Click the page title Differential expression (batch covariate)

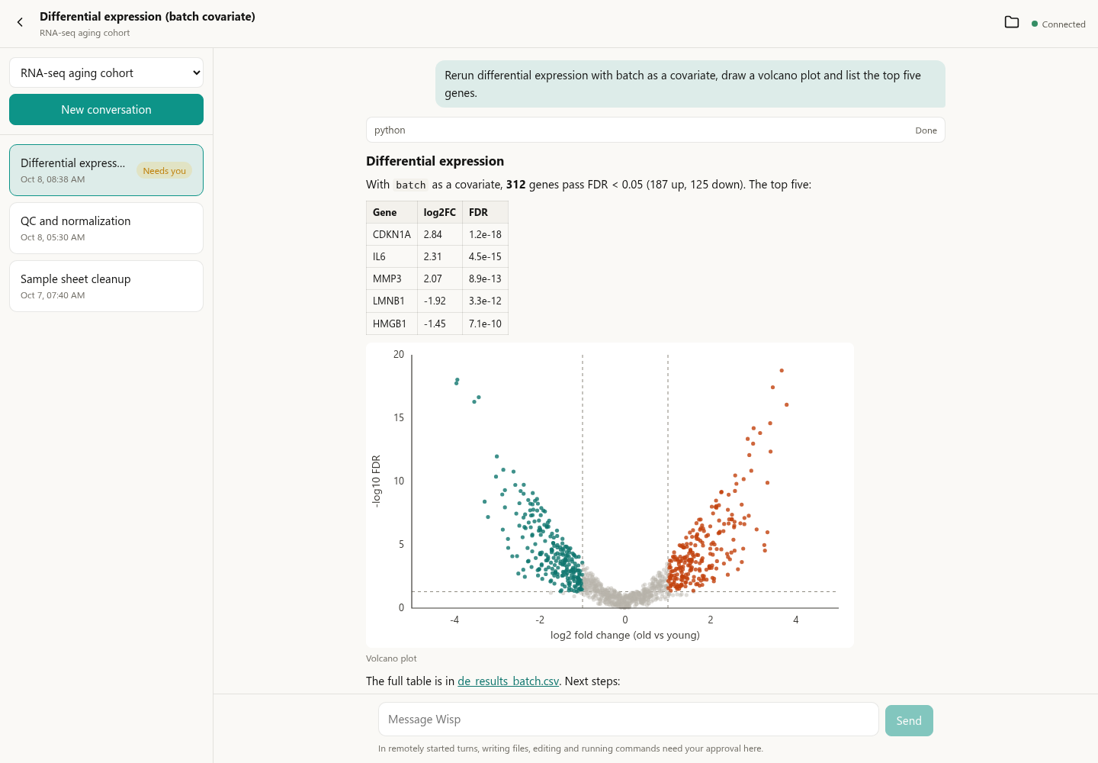pyautogui.click(x=147, y=17)
